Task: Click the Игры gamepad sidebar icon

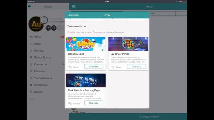Action: pyautogui.click(x=31, y=44)
